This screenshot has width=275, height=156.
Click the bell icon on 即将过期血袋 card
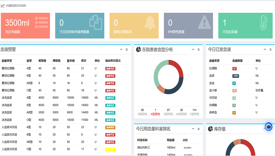150,22
